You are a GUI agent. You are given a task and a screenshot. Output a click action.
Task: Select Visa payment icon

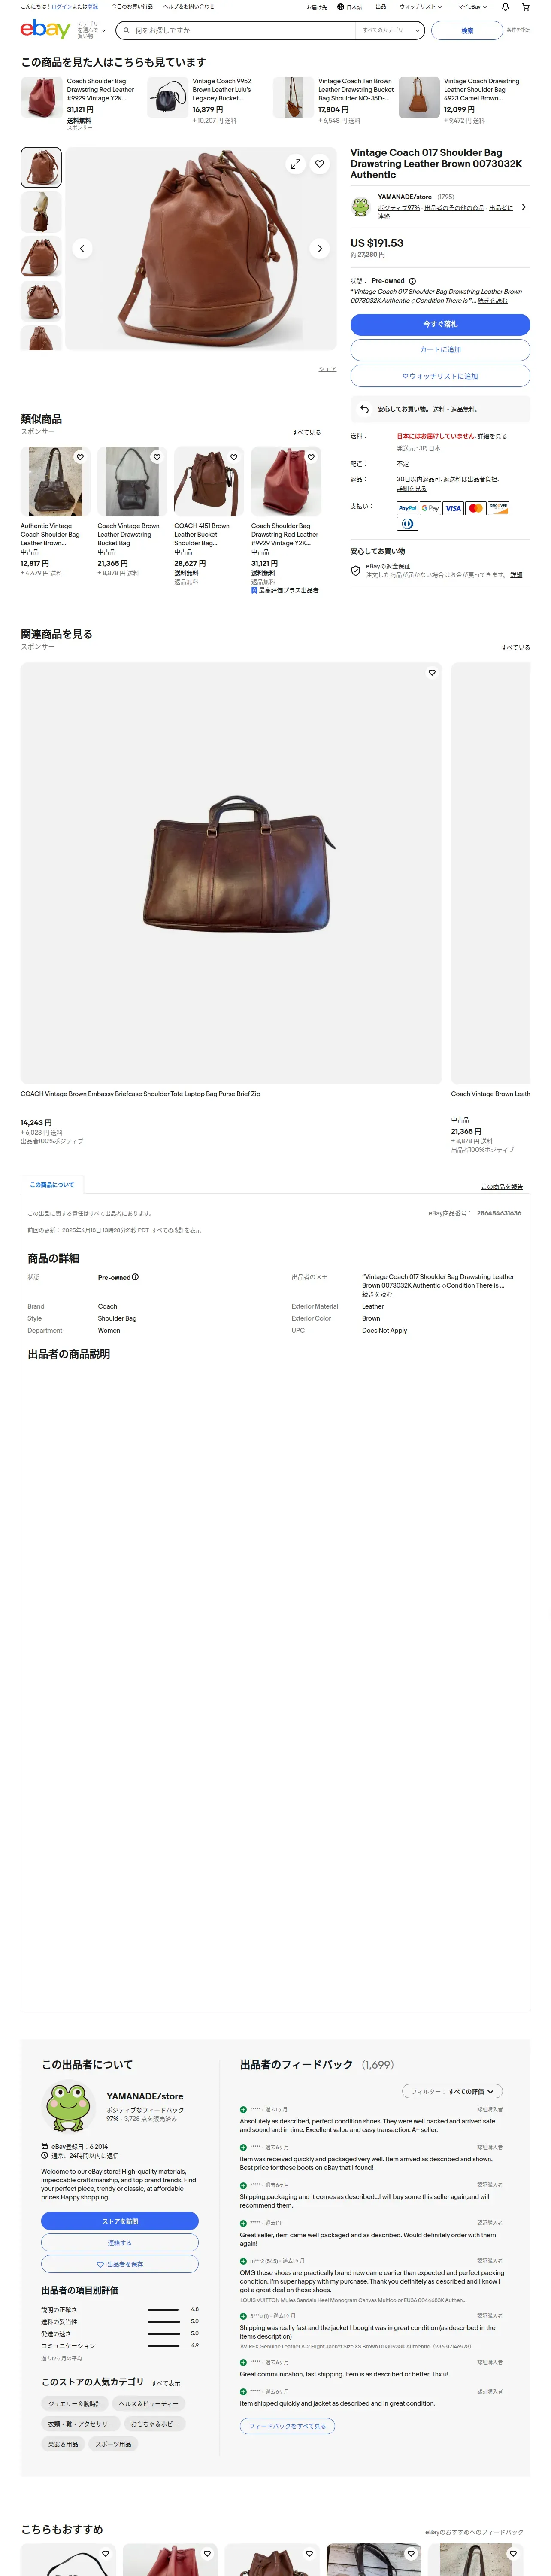[x=453, y=508]
